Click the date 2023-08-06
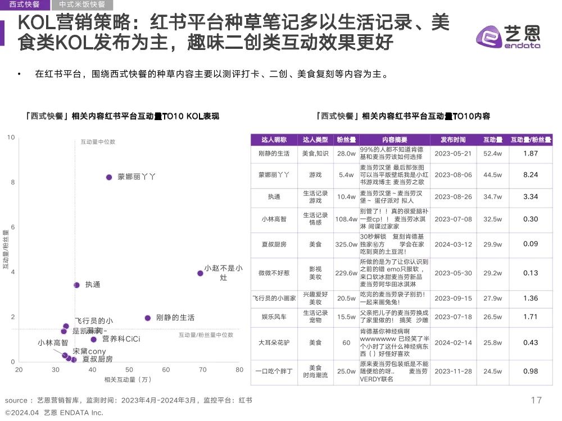The height and width of the screenshot is (421, 562). [x=454, y=175]
